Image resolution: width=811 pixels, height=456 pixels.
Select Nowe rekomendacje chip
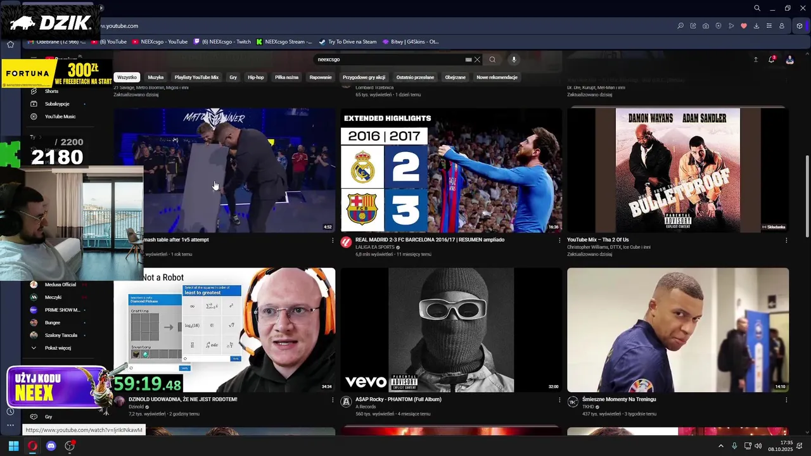(497, 77)
